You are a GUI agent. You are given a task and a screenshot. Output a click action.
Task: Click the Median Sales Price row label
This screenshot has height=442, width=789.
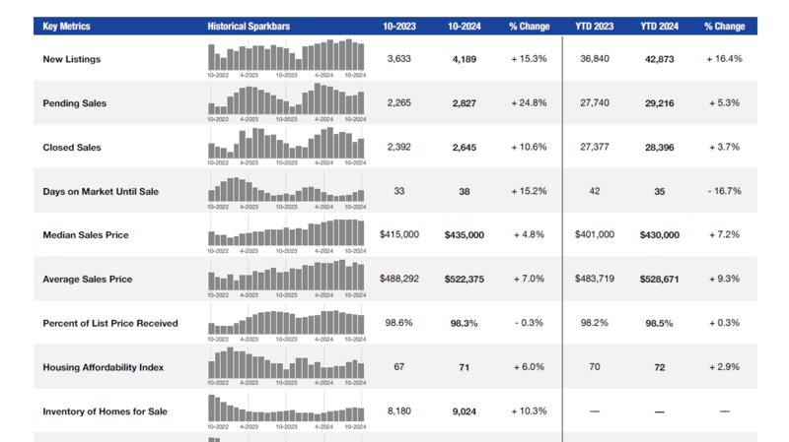[x=86, y=235]
